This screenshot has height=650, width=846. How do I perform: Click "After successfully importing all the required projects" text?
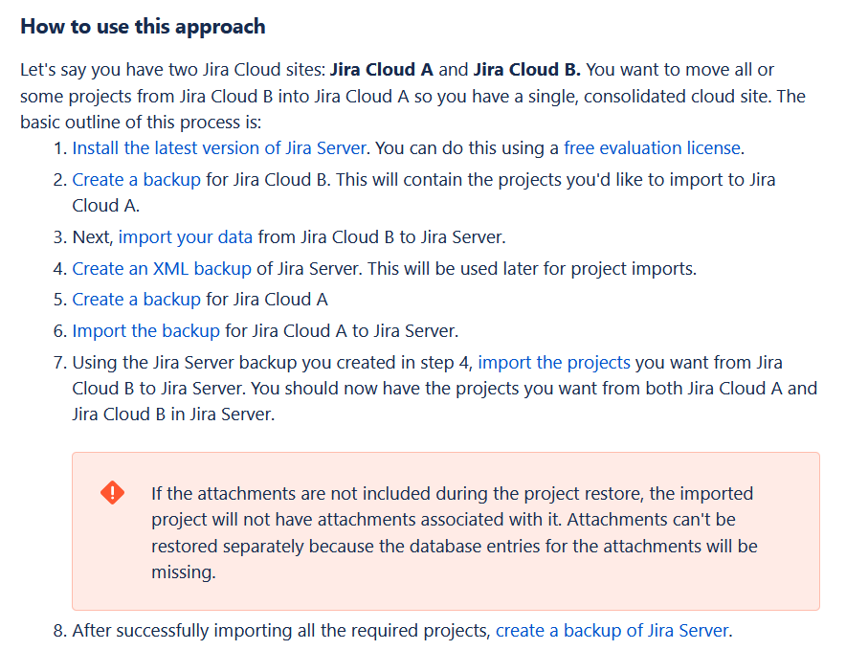click(281, 631)
